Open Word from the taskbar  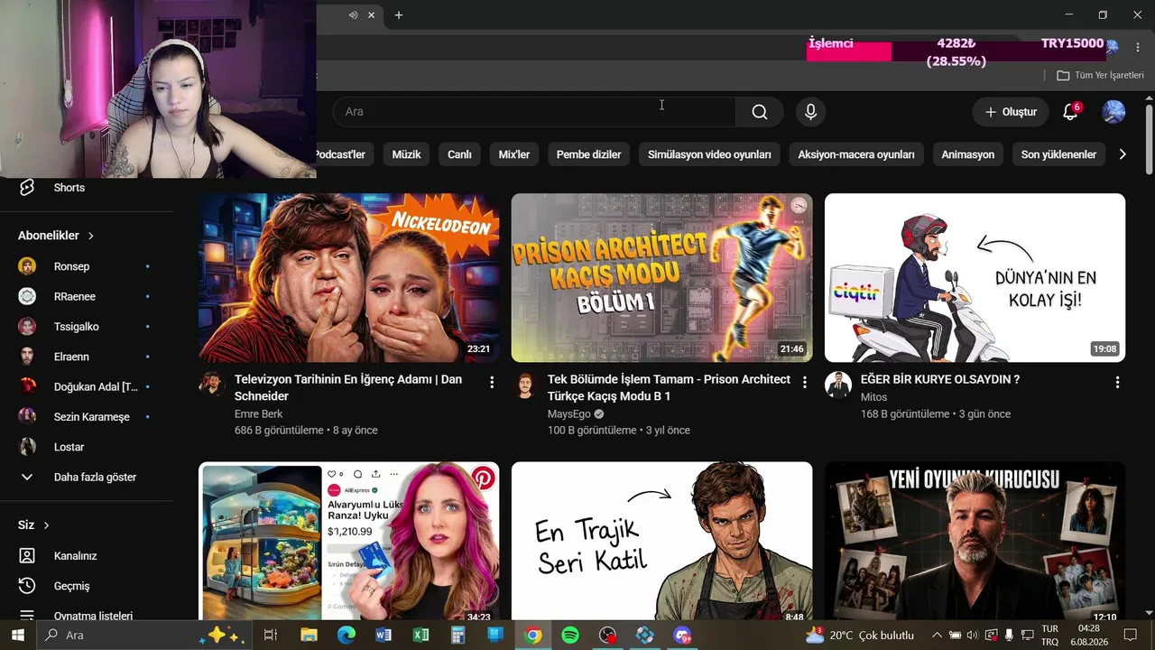[x=383, y=636]
